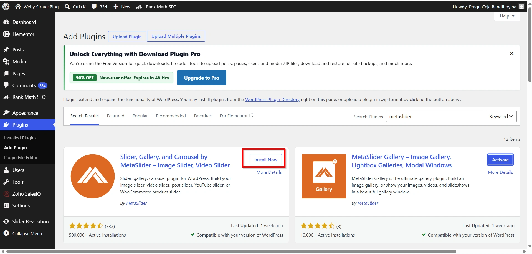Click the Posts pushpin icon
This screenshot has width=532, height=254.
[6, 49]
